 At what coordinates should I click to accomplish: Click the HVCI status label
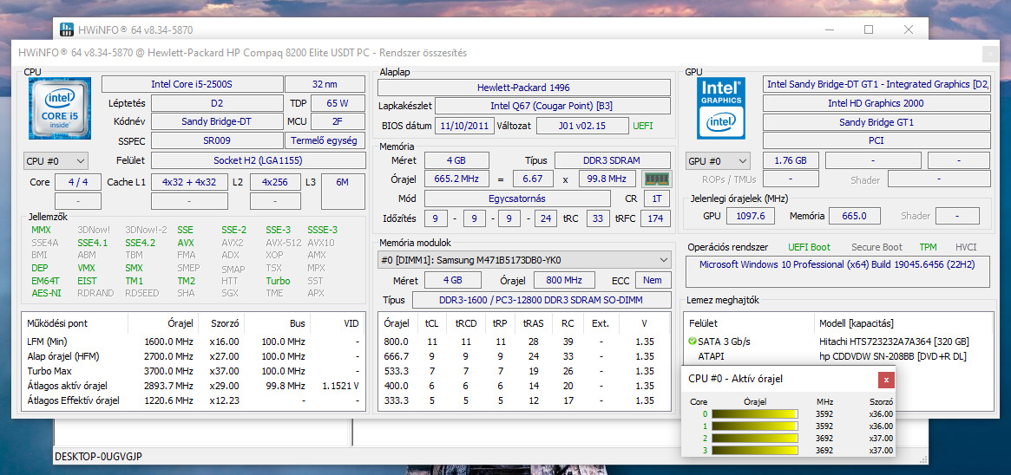point(966,247)
